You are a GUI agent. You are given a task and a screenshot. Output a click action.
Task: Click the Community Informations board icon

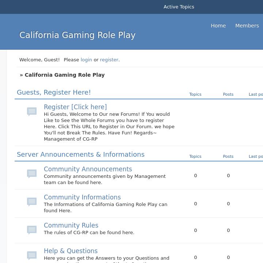point(32,202)
